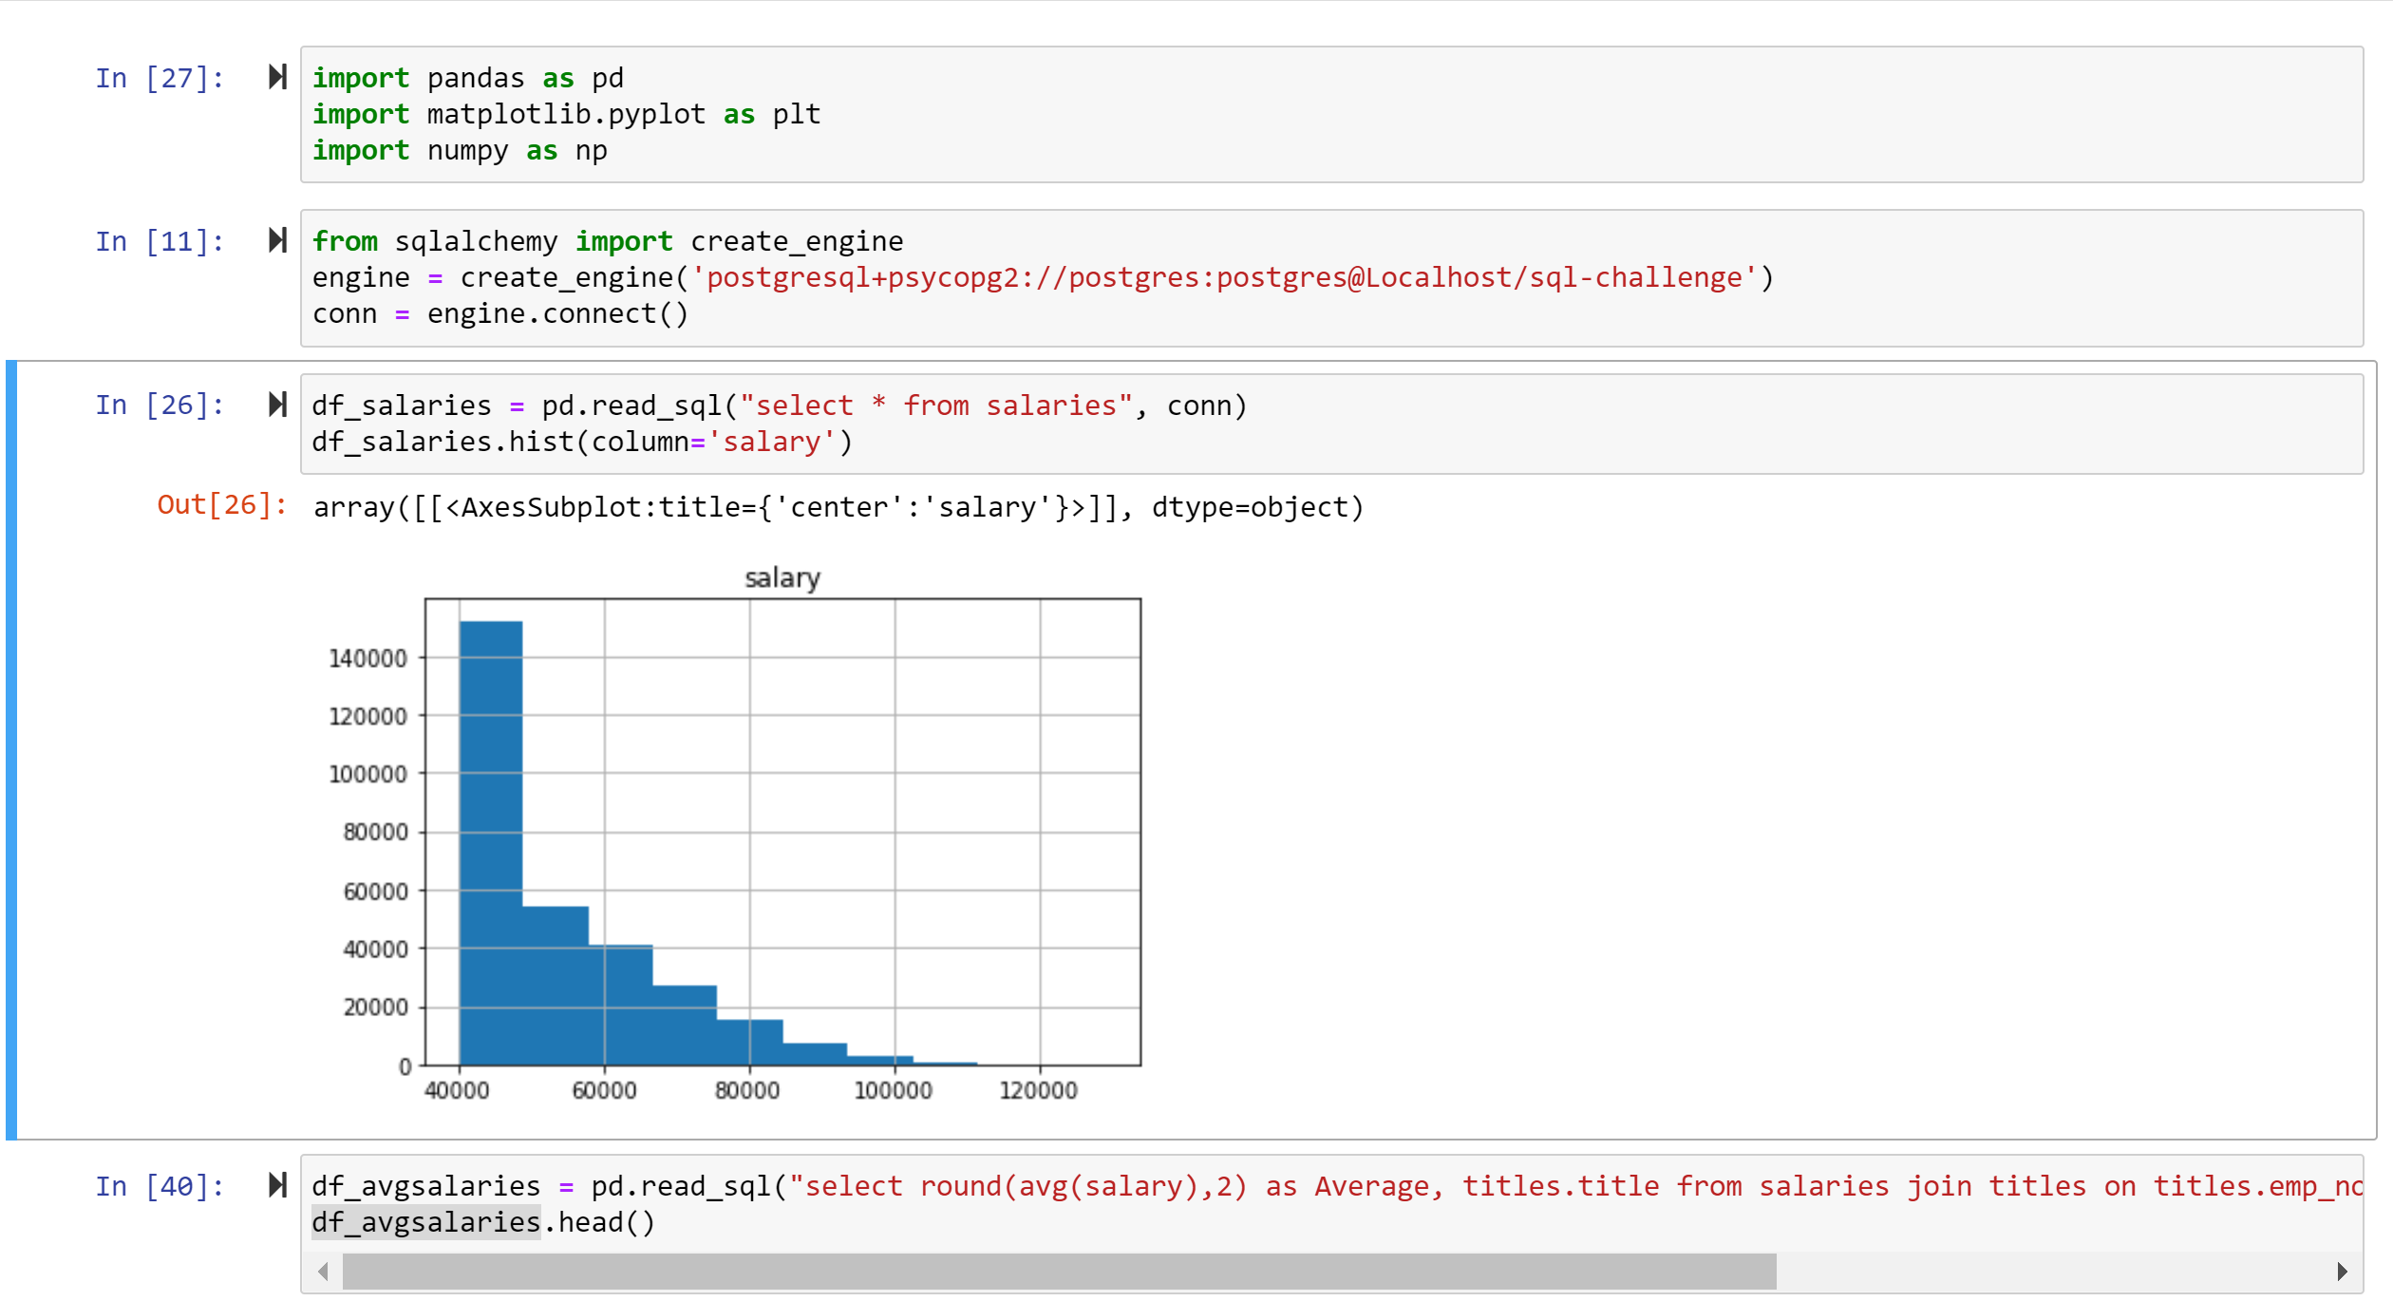
Task: Collapse output via Out[26] prompt area
Action: point(222,505)
